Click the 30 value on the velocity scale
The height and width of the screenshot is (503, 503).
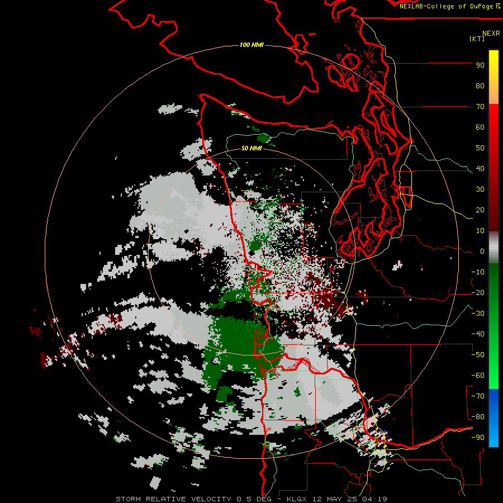click(480, 189)
